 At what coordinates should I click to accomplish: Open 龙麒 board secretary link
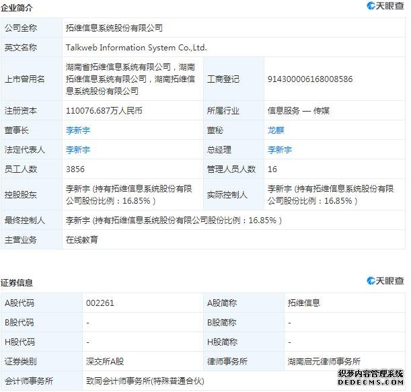click(276, 130)
